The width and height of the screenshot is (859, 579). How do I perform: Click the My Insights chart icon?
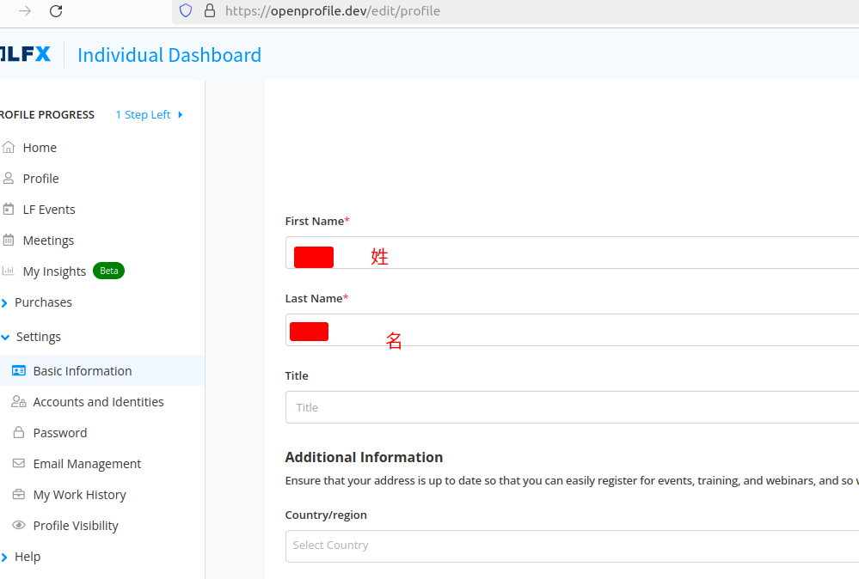point(9,271)
